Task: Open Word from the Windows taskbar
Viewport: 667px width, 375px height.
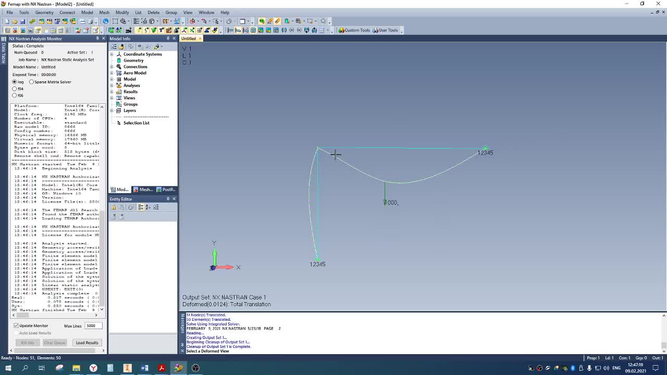Action: [144, 368]
